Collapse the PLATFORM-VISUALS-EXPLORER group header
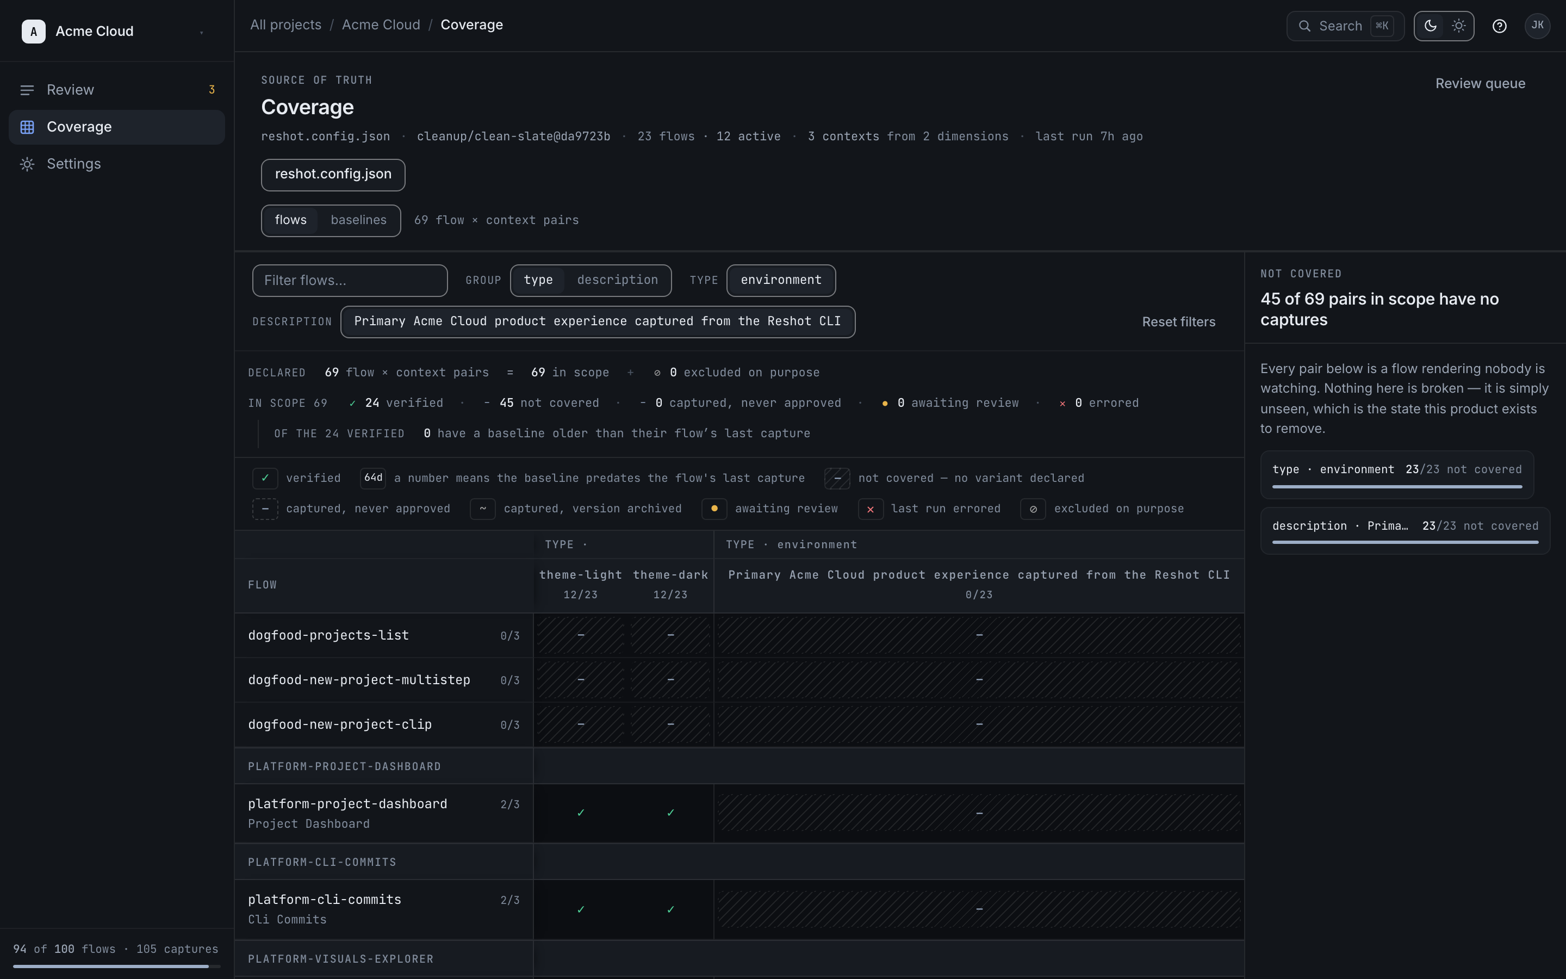Screen dimensions: 1566x979 pos(384,959)
